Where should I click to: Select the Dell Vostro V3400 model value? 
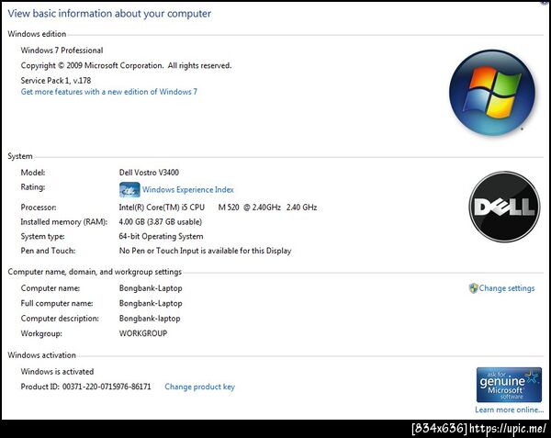[x=149, y=173]
